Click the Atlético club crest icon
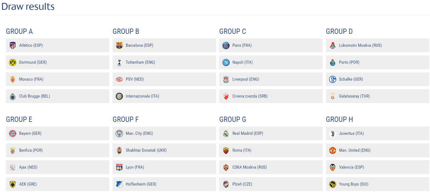The width and height of the screenshot is (430, 192). pyautogui.click(x=13, y=46)
